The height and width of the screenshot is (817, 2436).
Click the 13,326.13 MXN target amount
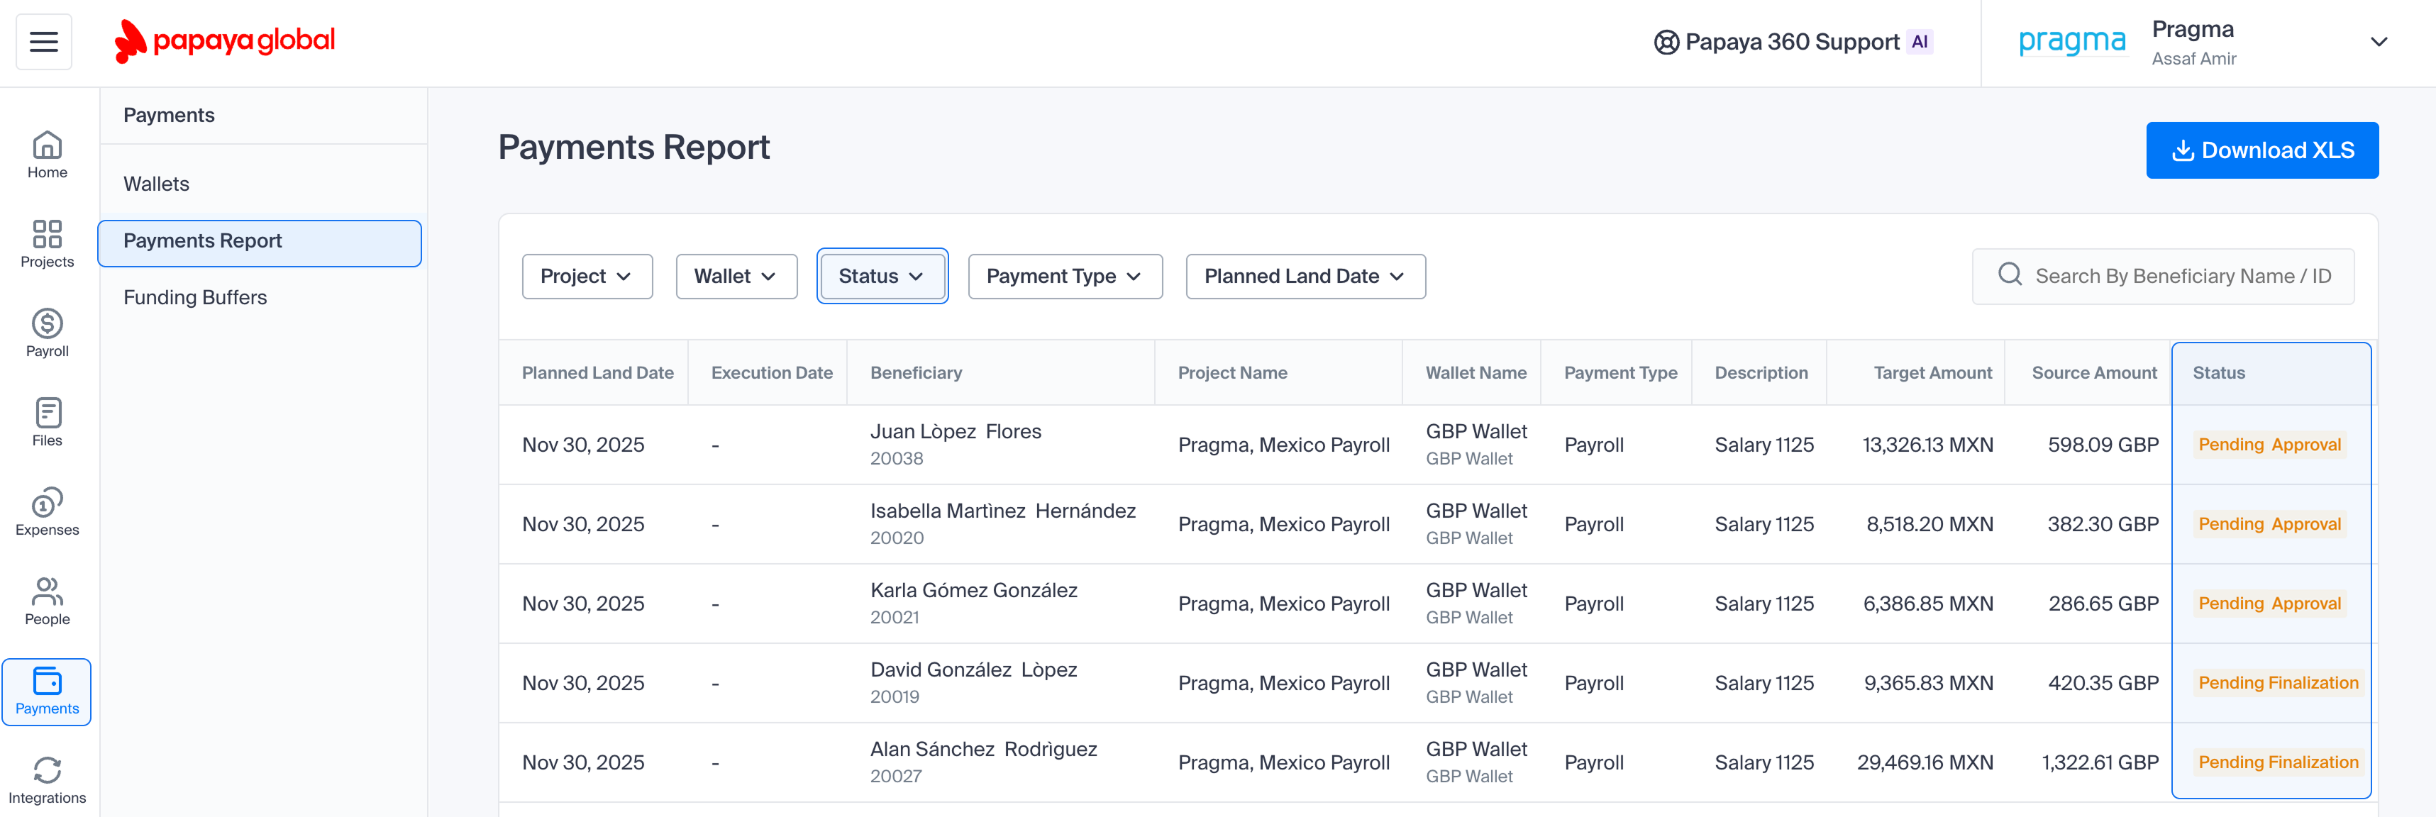tap(1927, 445)
